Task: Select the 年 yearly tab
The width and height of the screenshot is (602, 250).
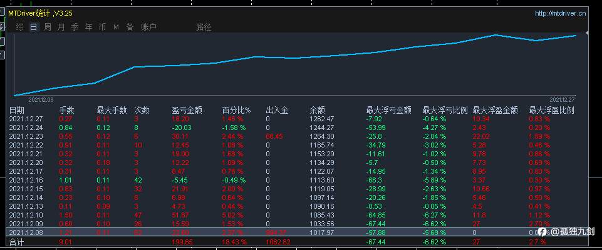Action: click(89, 27)
